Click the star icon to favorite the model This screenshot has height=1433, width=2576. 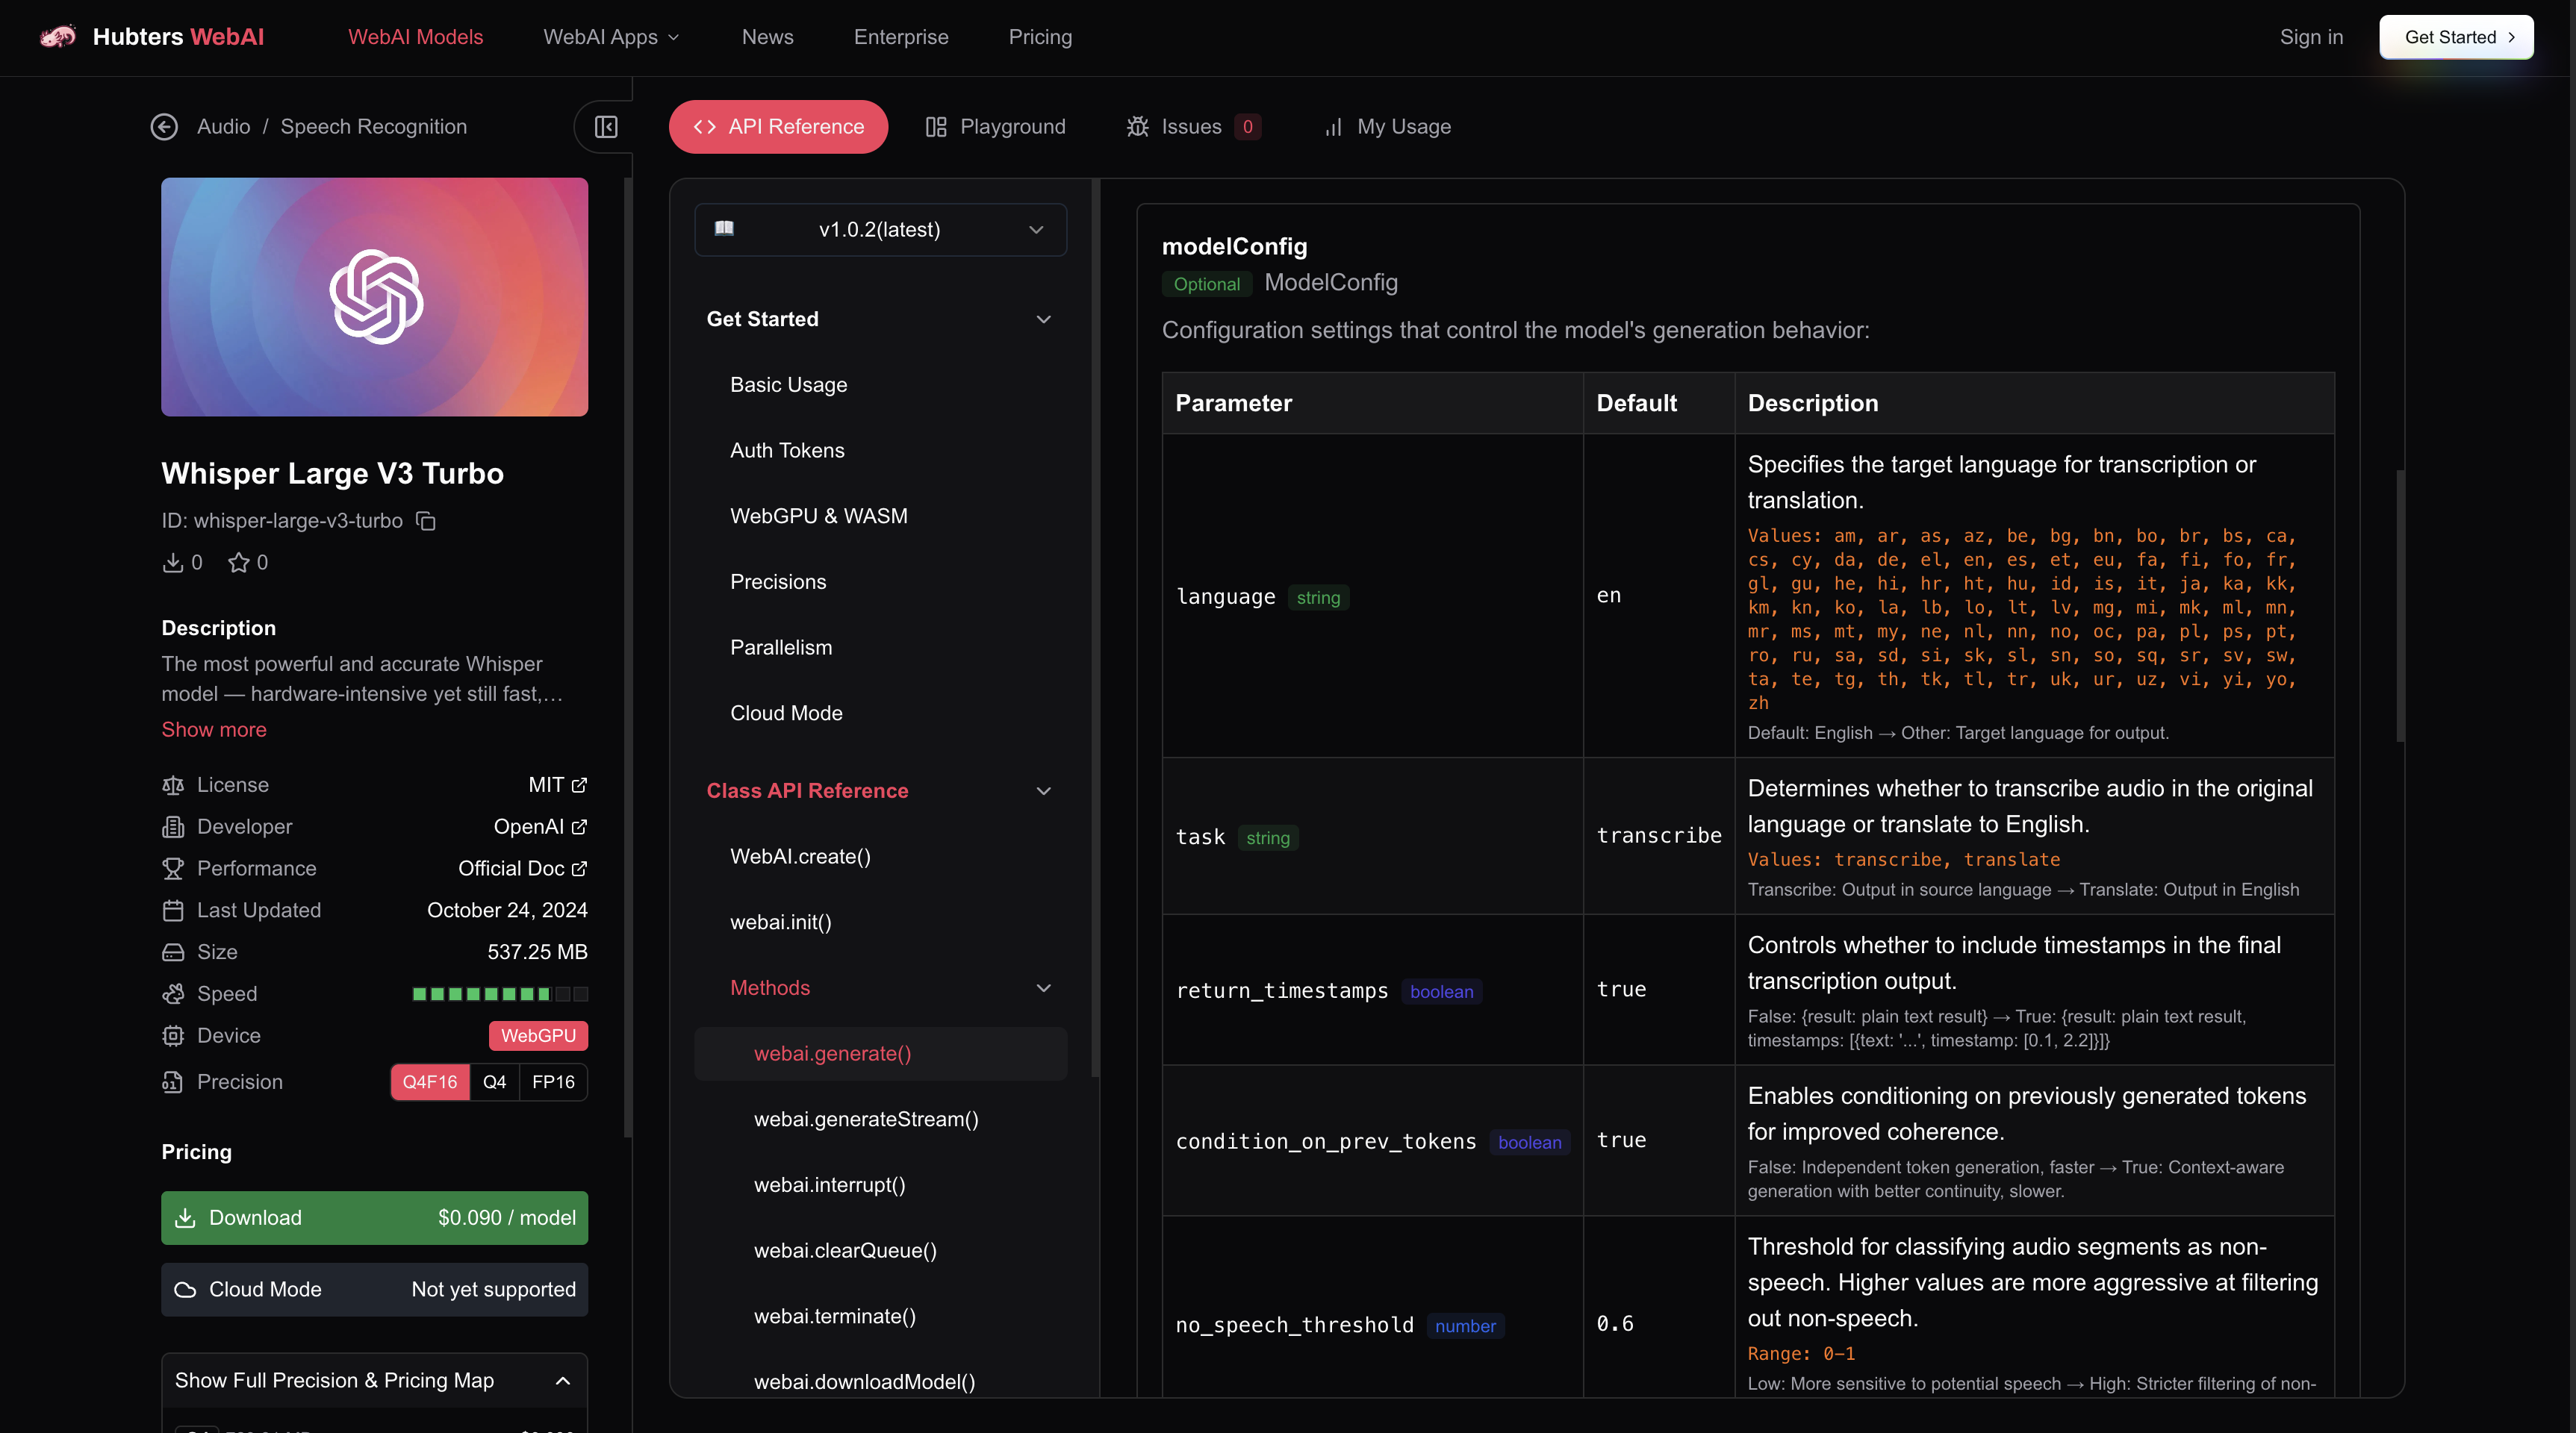pos(238,563)
